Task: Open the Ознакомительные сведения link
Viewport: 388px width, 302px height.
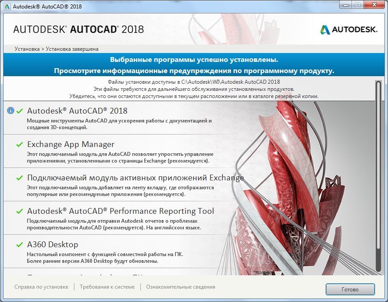Action: click(x=181, y=287)
